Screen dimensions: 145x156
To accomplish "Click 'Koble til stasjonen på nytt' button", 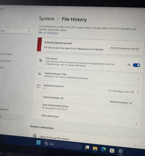I will click(x=125, y=48).
